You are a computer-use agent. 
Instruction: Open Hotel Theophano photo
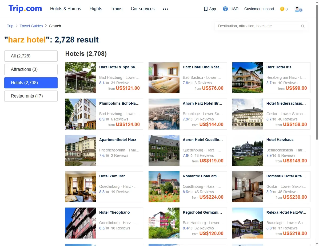click(81, 223)
